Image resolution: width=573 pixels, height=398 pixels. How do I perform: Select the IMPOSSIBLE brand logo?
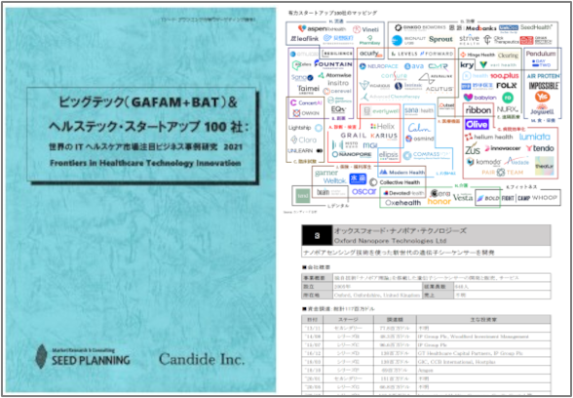tap(544, 86)
